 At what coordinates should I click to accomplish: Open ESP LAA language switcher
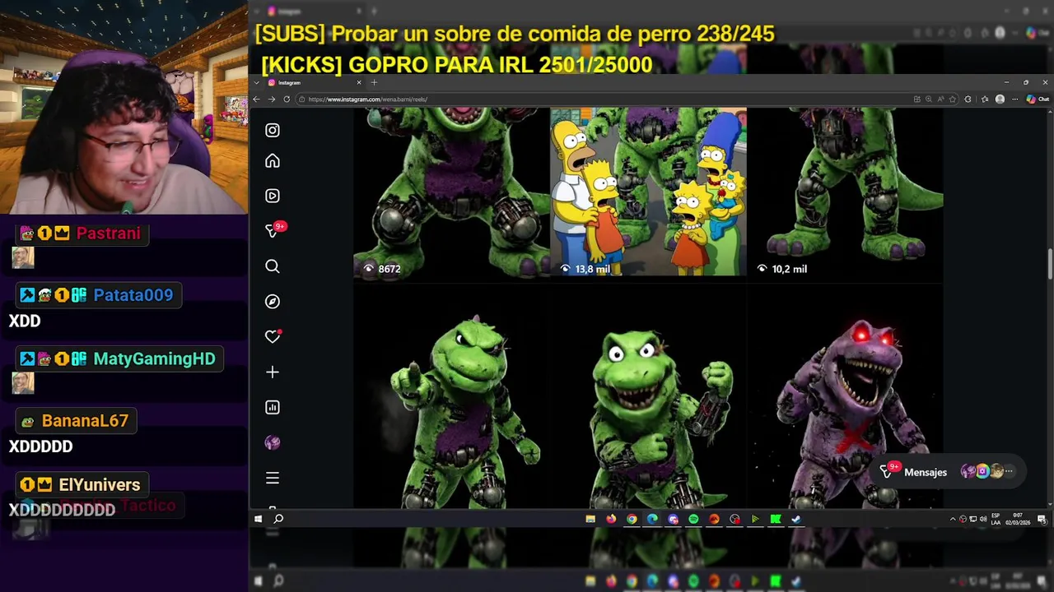pyautogui.click(x=996, y=519)
